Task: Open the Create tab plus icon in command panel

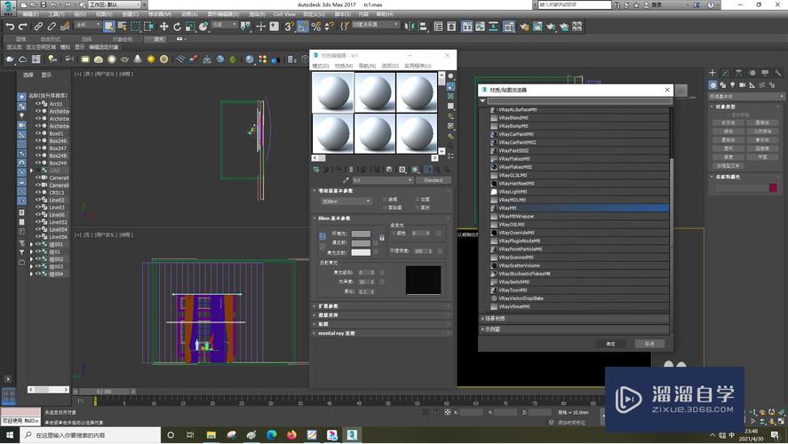Action: click(714, 73)
